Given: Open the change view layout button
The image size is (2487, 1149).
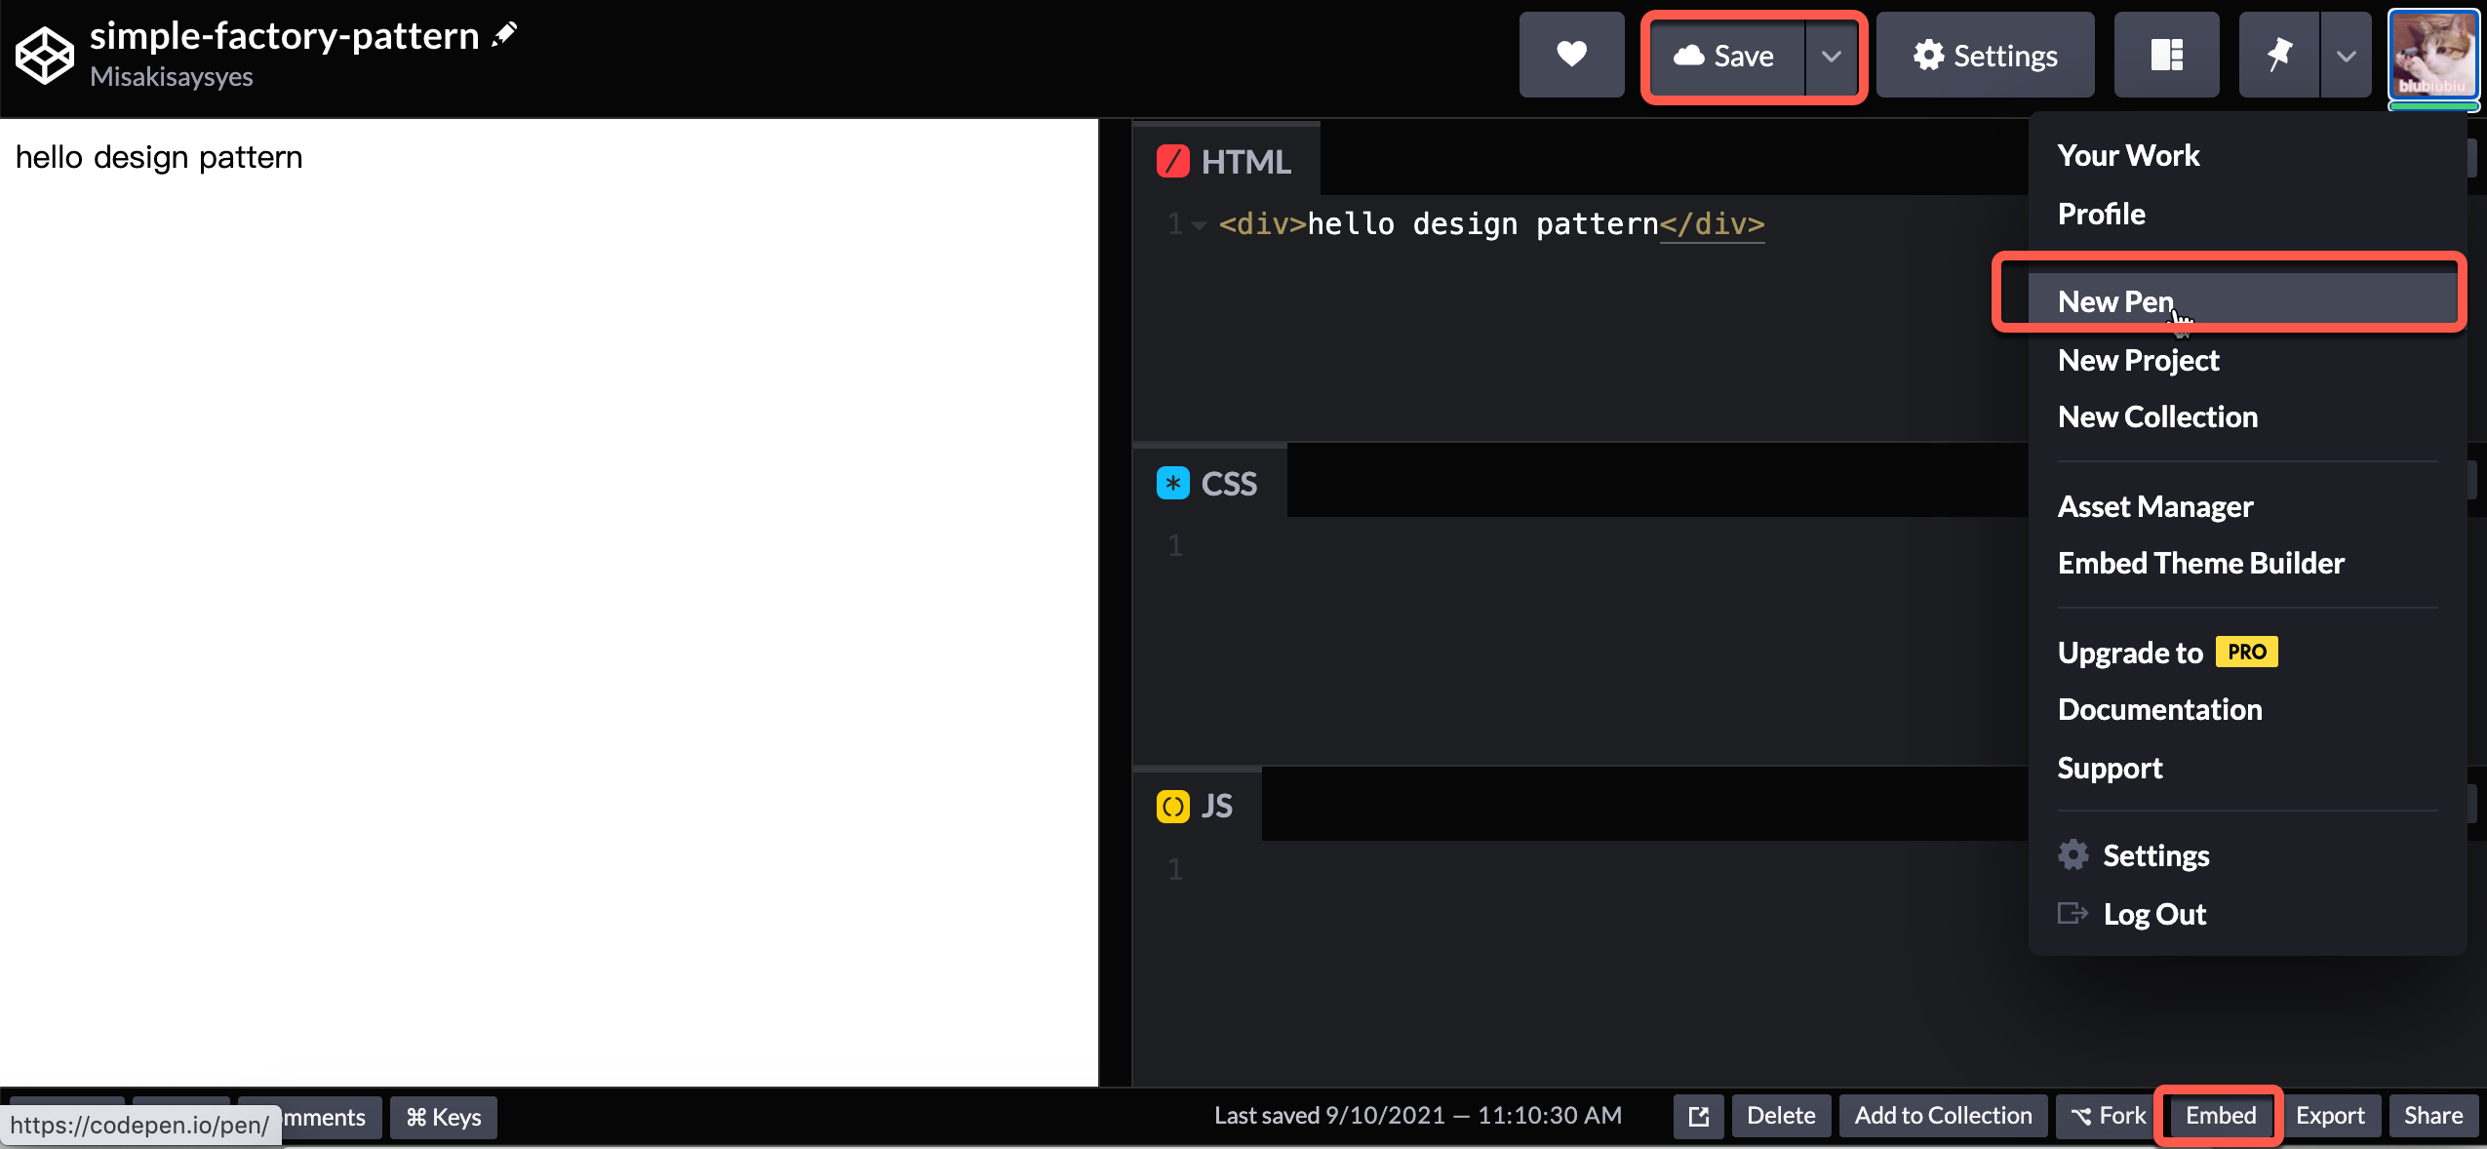Looking at the screenshot, I should (2166, 55).
